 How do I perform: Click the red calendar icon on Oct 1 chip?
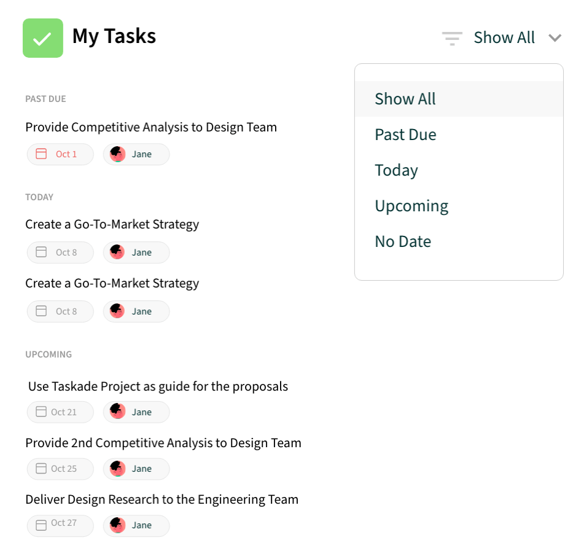pyautogui.click(x=41, y=154)
